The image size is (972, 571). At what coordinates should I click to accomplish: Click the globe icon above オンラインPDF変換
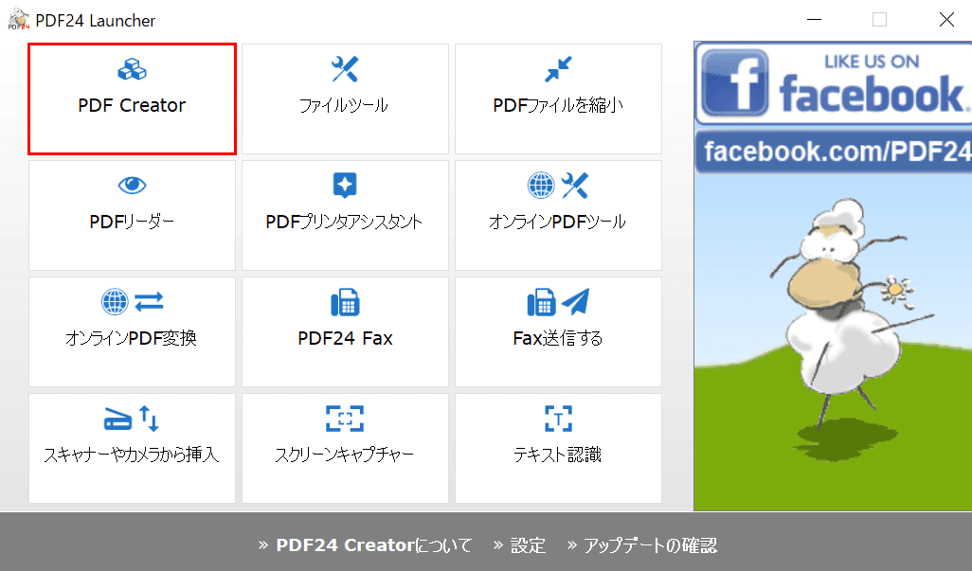(115, 302)
